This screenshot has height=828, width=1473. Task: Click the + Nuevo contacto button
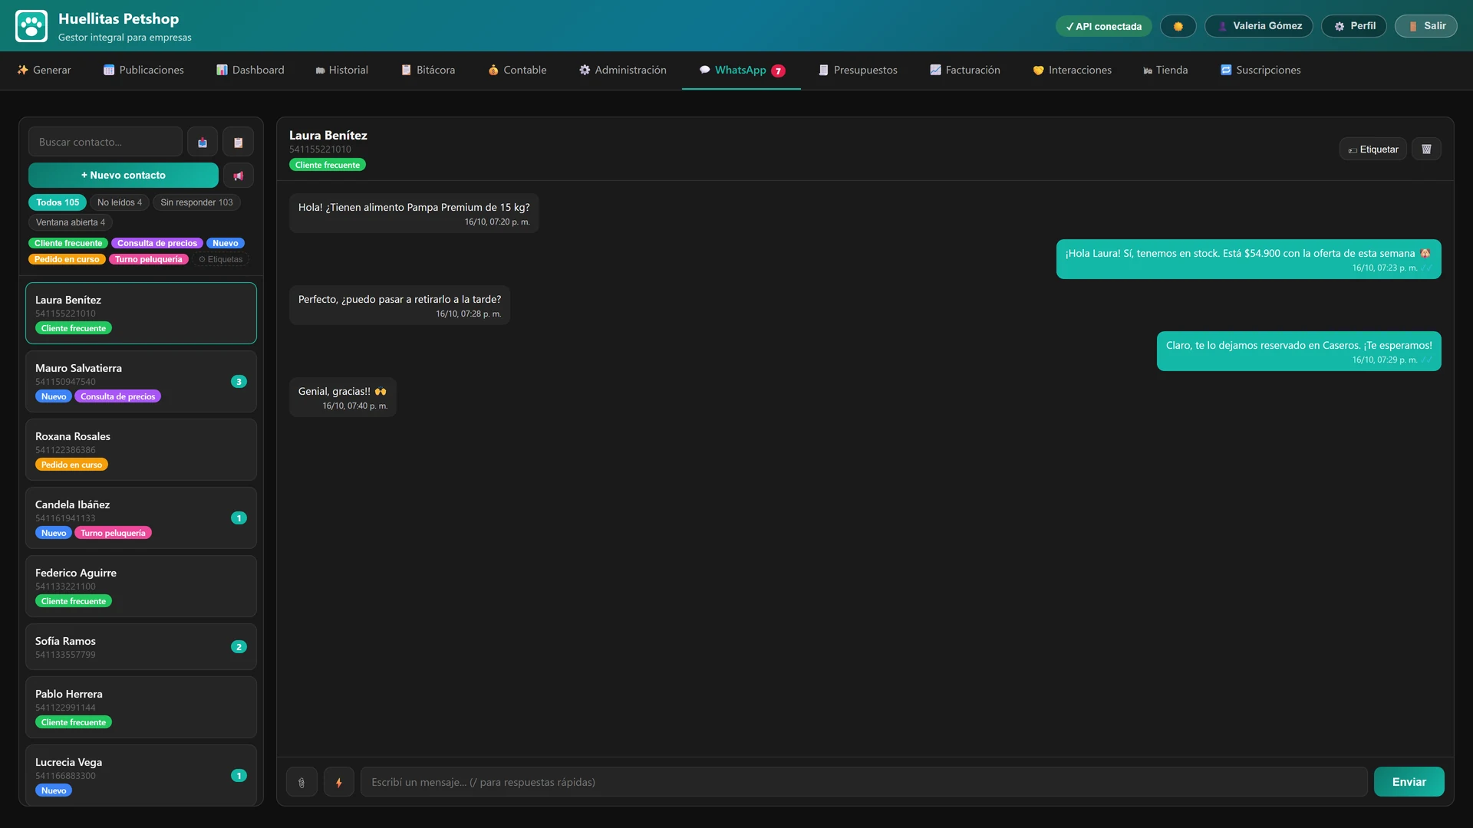[x=124, y=176]
